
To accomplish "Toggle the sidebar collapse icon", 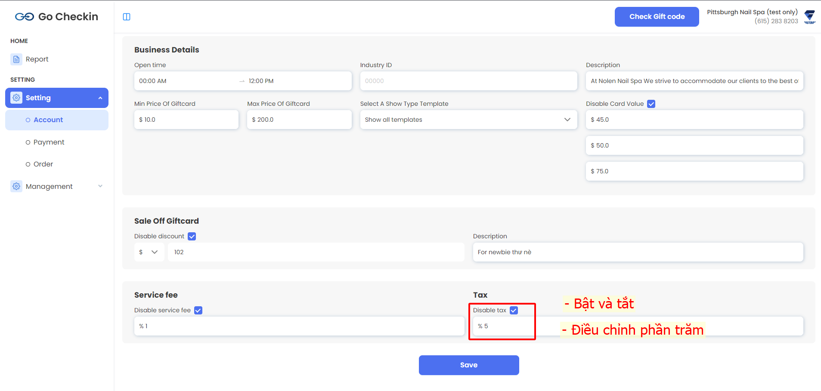I will tap(127, 17).
